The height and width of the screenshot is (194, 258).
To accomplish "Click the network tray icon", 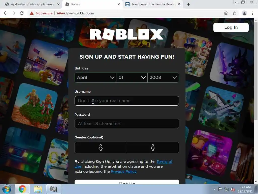I will click(x=227, y=189).
